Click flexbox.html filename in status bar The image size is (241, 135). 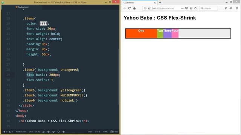21,132
